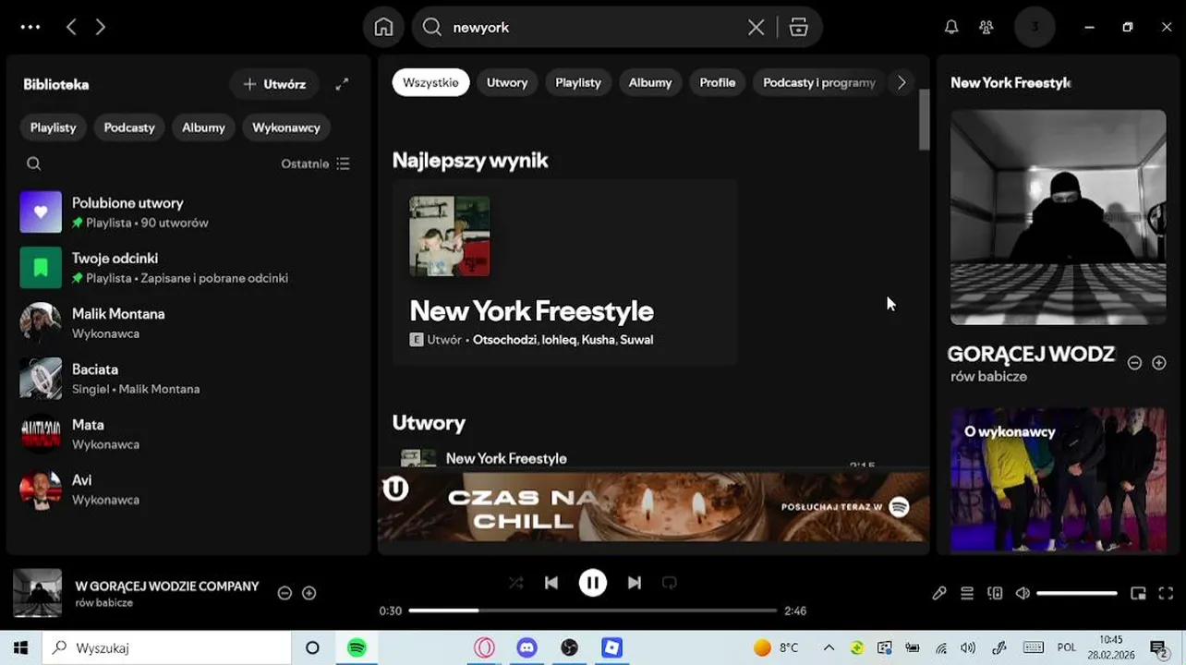Open the mini player
This screenshot has width=1186, height=665.
point(1139,593)
